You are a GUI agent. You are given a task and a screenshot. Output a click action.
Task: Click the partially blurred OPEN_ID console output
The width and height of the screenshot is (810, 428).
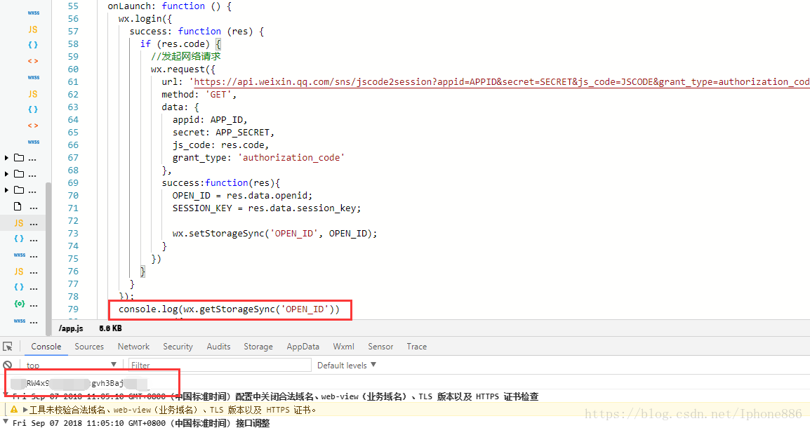click(x=79, y=383)
